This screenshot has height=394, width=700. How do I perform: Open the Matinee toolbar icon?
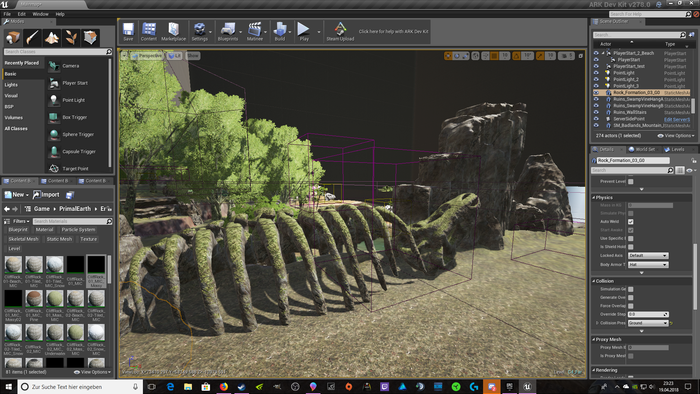click(255, 32)
